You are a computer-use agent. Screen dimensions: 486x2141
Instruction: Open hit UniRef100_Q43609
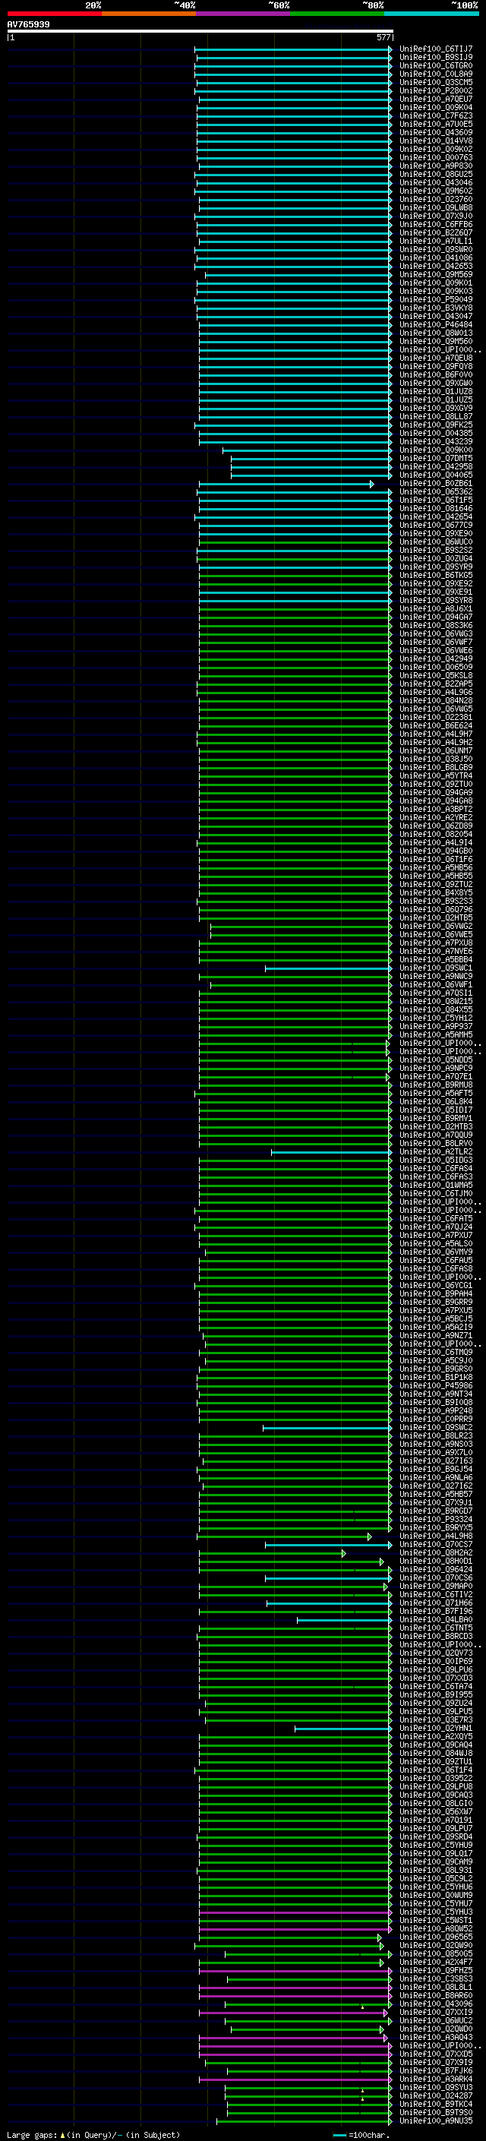(435, 132)
